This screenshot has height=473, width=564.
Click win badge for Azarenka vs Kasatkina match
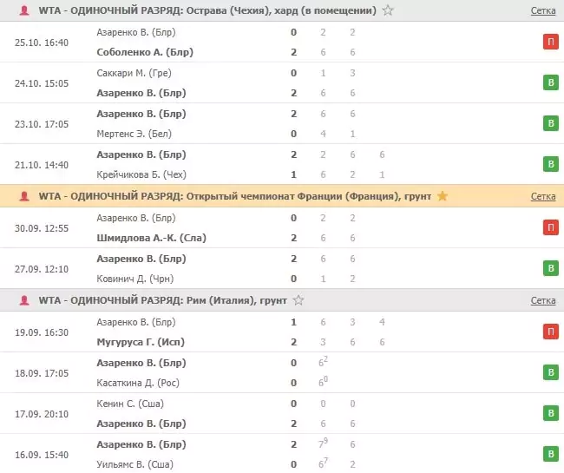551,372
